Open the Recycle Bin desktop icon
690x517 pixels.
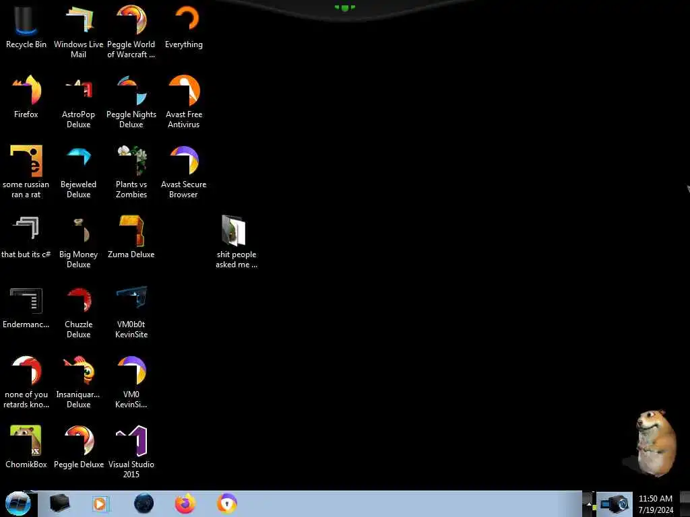pos(26,27)
